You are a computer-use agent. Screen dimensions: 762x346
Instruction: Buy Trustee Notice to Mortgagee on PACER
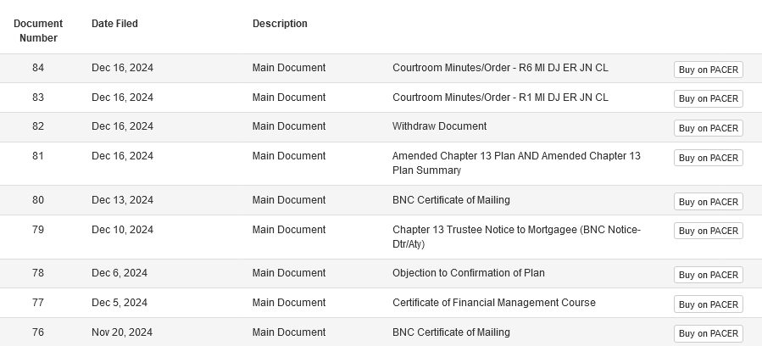click(x=708, y=231)
